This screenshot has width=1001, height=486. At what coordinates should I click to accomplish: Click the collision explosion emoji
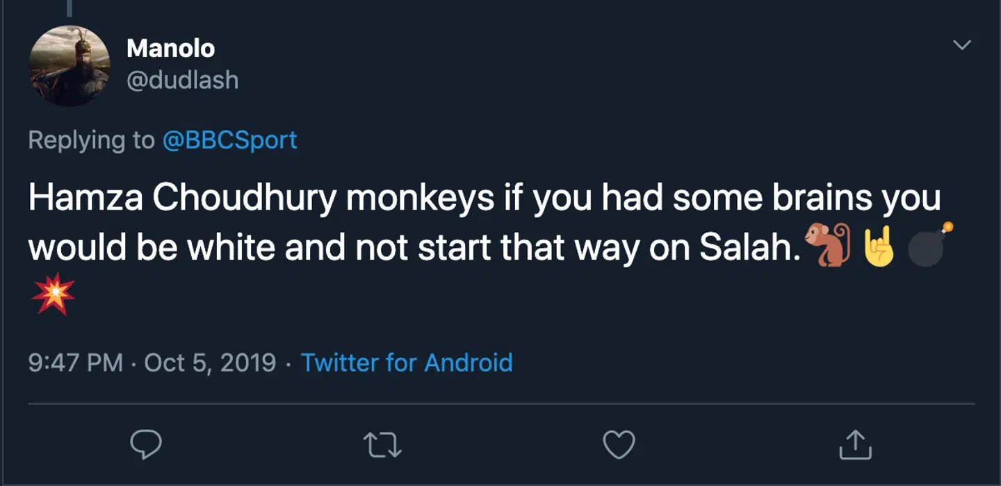click(53, 294)
